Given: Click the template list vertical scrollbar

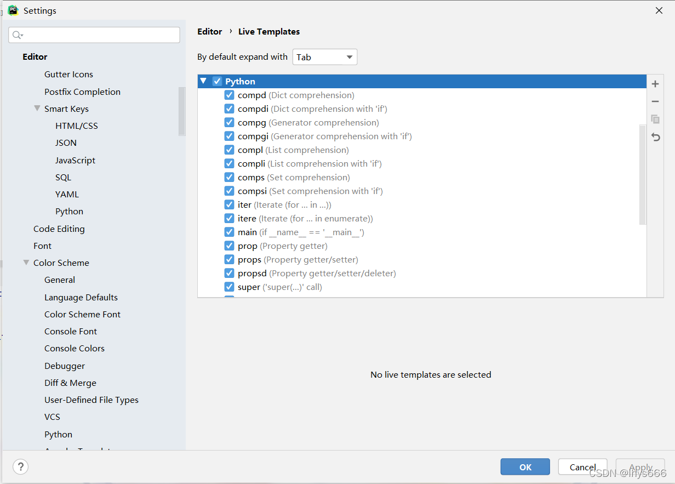Looking at the screenshot, I should click(643, 174).
